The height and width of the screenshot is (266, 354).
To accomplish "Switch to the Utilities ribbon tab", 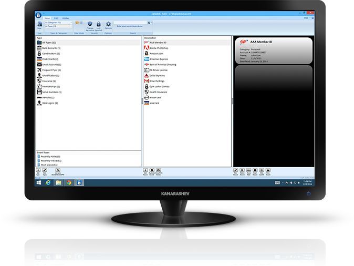I will 66,18.
